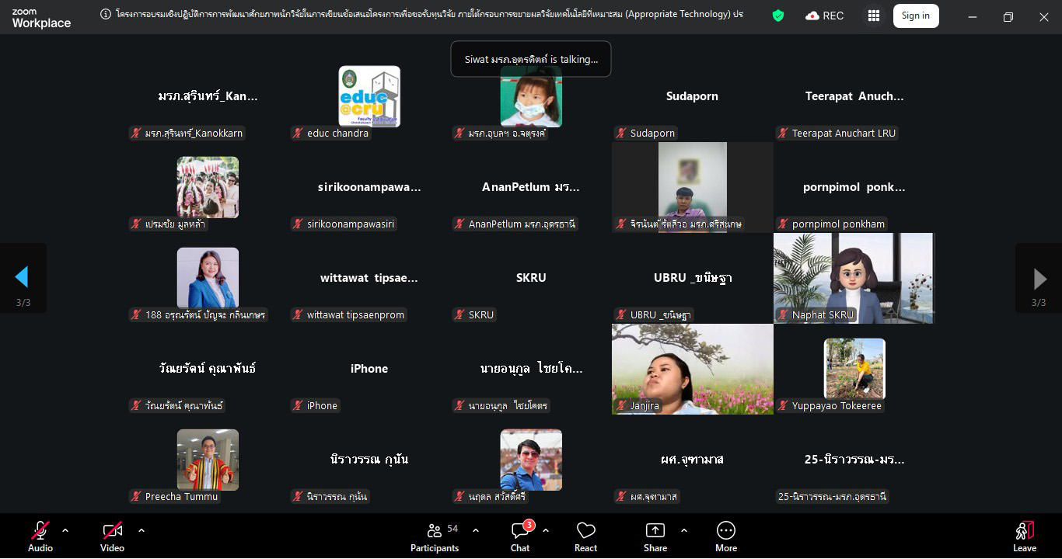Expand the Participants options caret
Viewport: 1062px width, 559px height.
click(x=476, y=530)
